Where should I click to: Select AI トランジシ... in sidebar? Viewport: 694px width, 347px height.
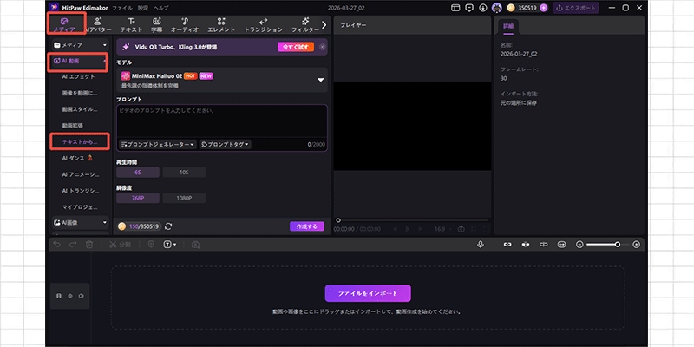tap(81, 191)
